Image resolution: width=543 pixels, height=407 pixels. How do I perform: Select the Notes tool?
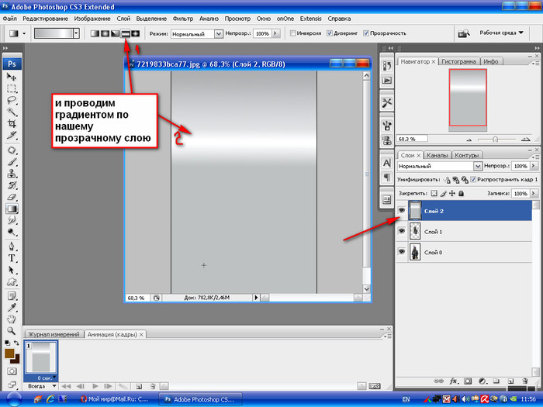(x=12, y=296)
